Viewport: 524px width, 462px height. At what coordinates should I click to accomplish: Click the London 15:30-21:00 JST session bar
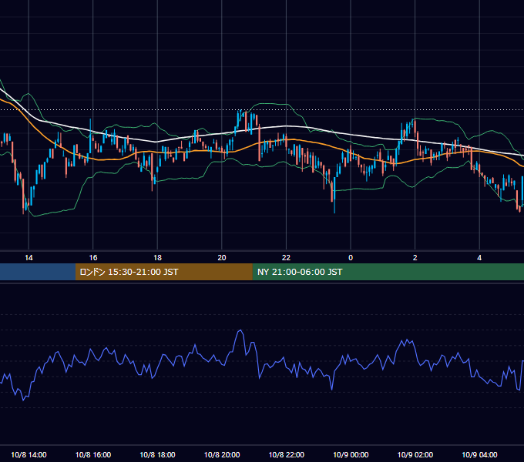click(x=163, y=272)
